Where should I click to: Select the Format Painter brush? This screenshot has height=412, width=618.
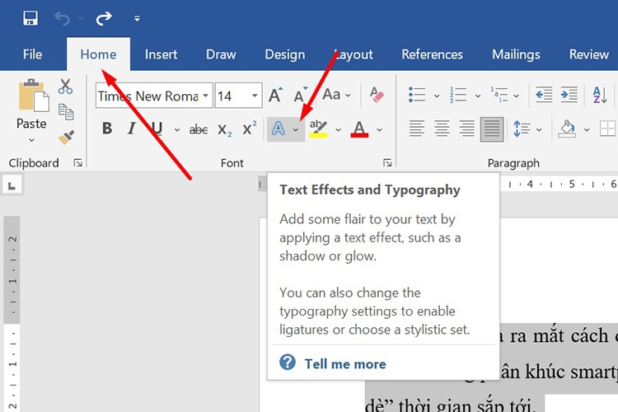point(65,138)
